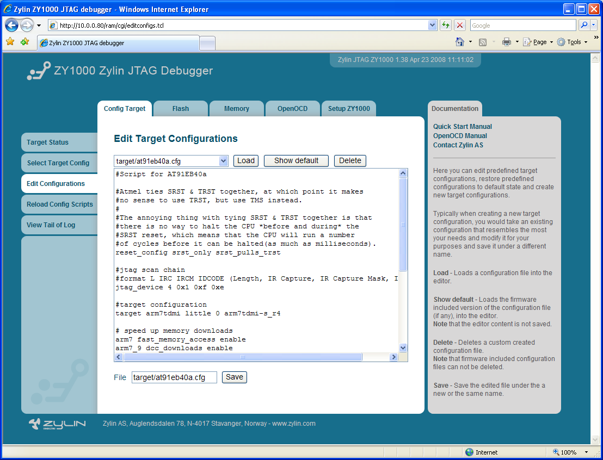Click the page scrollbar up arrow
This screenshot has height=460, width=603.
click(595, 58)
